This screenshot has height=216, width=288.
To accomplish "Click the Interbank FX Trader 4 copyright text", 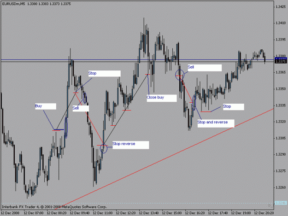I will click(54, 207).
